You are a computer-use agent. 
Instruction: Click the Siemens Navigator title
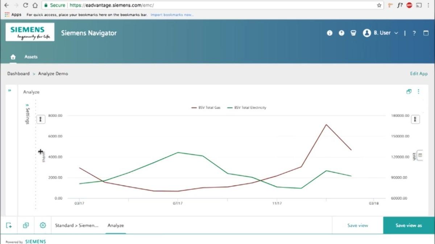click(89, 33)
